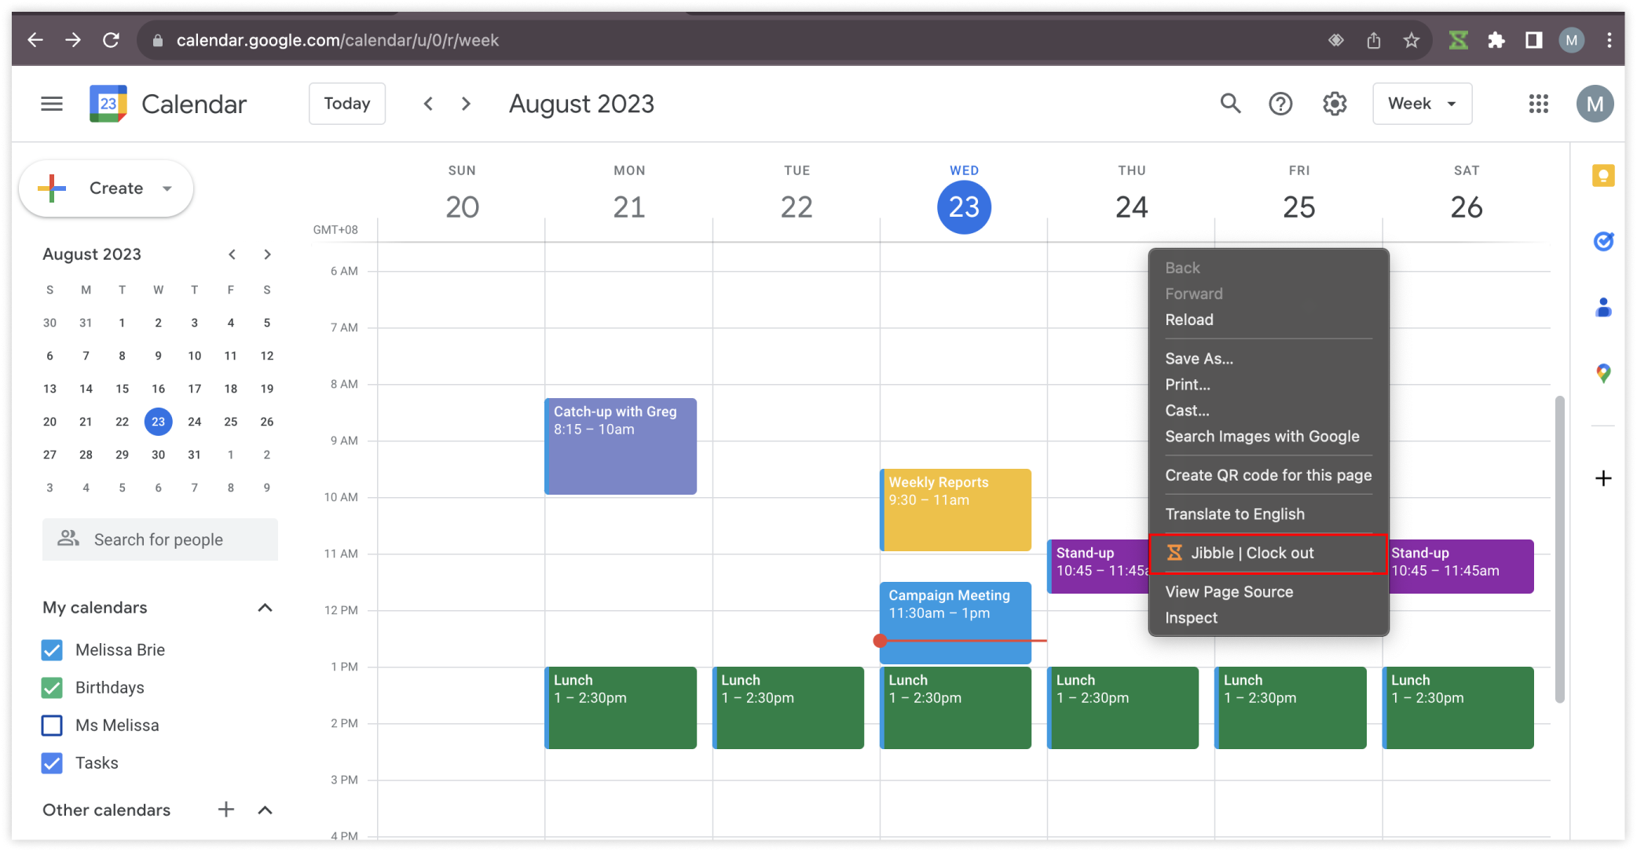The height and width of the screenshot is (852, 1637).
Task: Choose Inspect in the context menu
Action: click(x=1191, y=618)
